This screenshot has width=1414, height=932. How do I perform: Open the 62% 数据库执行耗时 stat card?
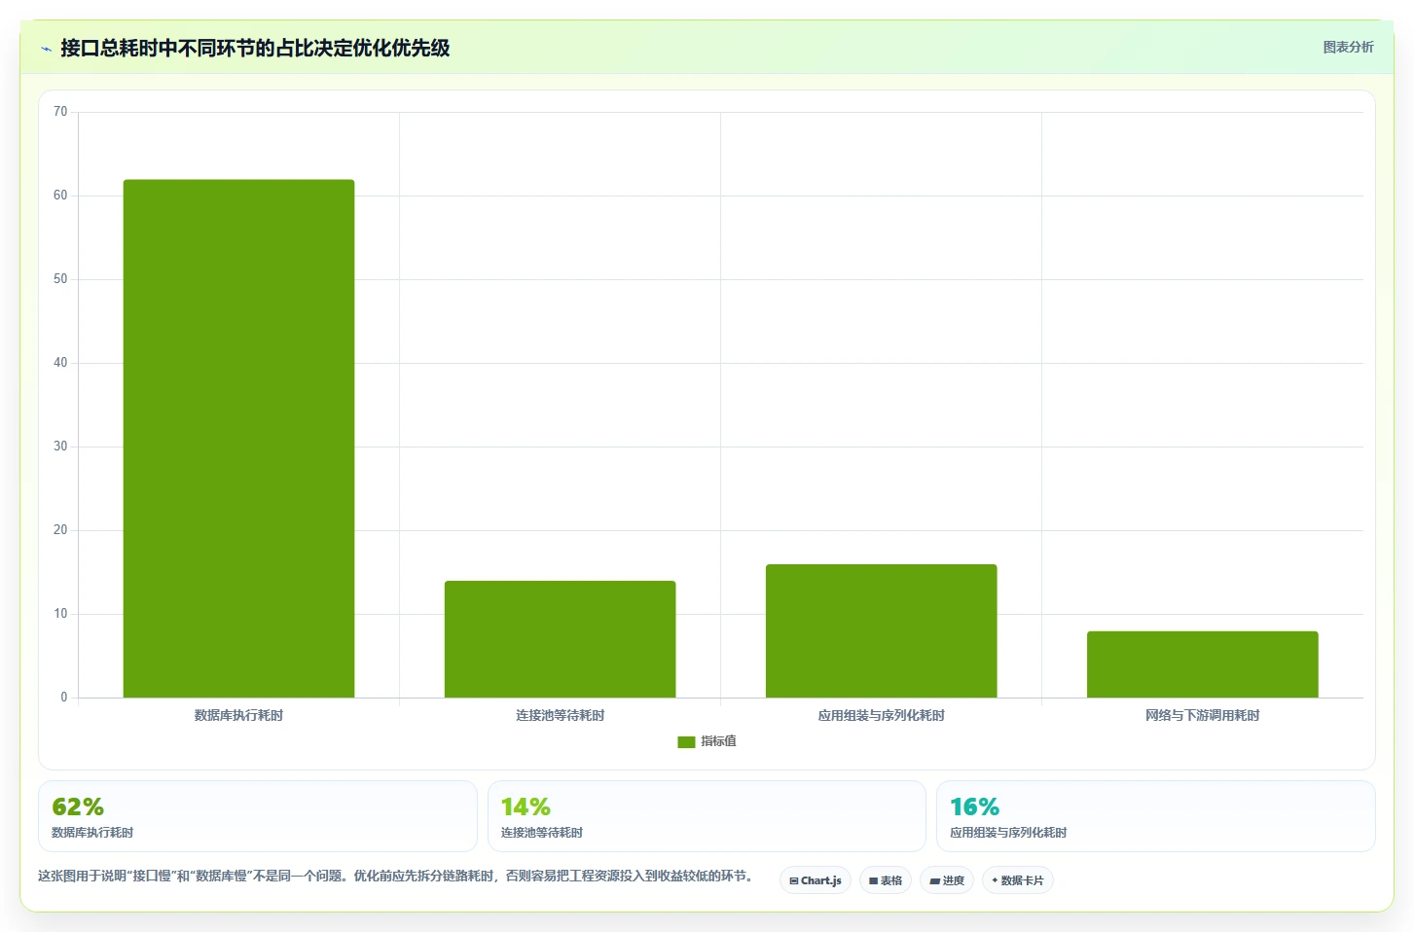258,816
